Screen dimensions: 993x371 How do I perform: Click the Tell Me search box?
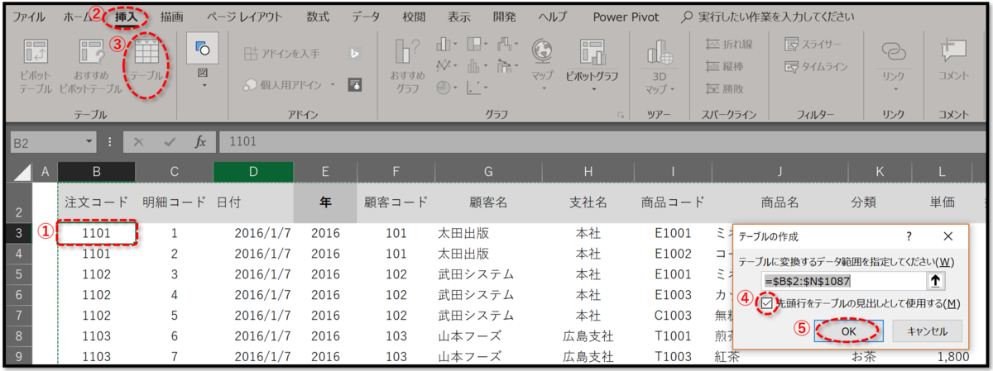coord(768,17)
